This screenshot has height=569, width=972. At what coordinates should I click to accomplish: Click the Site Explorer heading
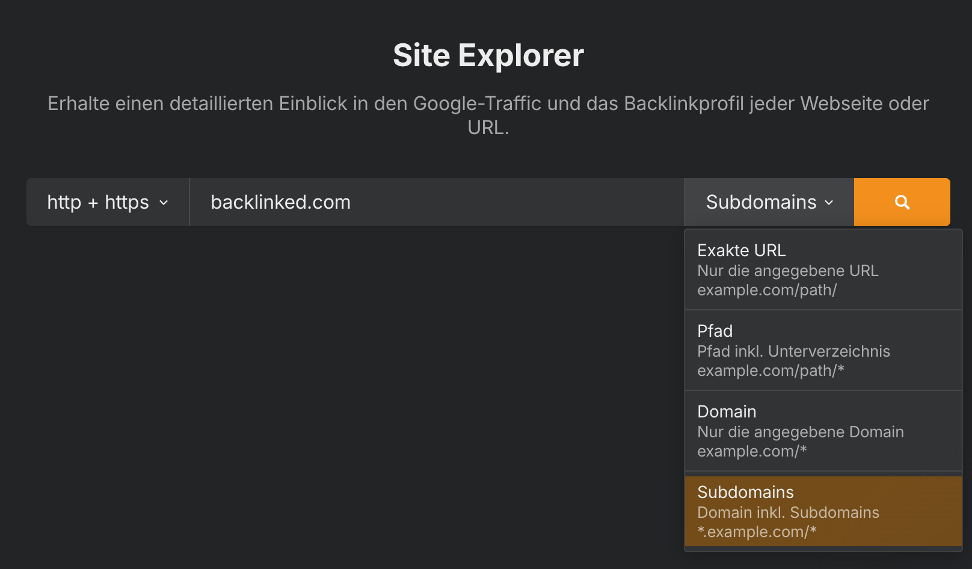(487, 55)
